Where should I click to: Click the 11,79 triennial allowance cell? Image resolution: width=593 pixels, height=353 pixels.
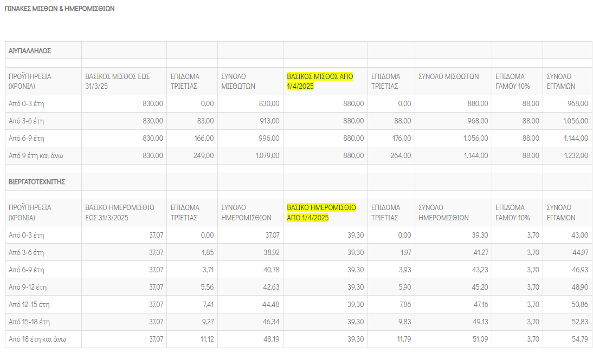pyautogui.click(x=403, y=339)
